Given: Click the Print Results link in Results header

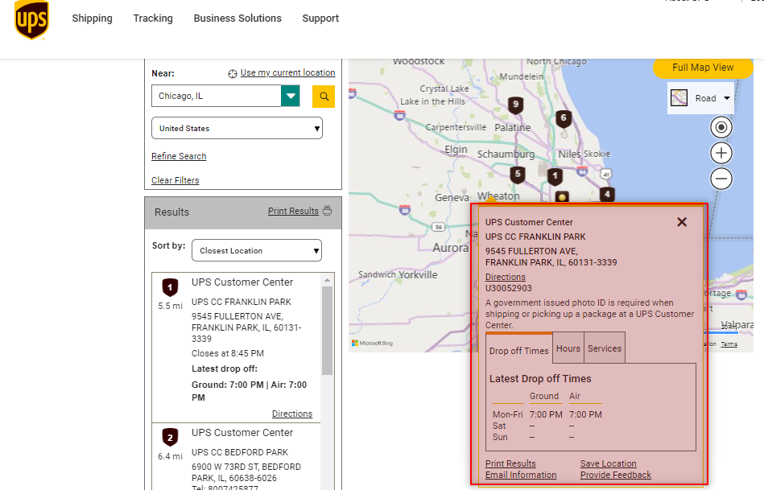Looking at the screenshot, I should pos(293,211).
